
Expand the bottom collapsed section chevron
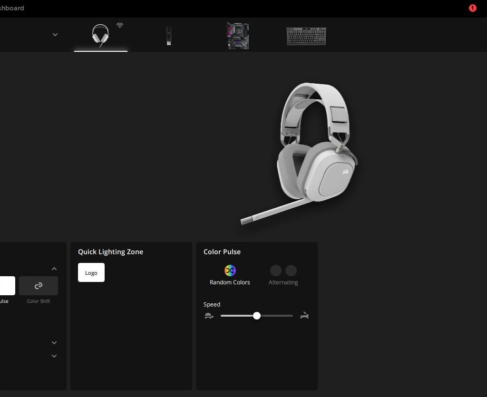click(54, 356)
